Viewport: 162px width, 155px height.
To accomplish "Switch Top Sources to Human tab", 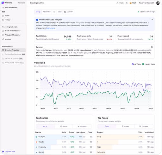I will click(x=64, y=126).
